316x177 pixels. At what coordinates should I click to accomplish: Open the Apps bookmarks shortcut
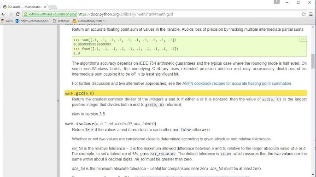pyautogui.click(x=6, y=21)
